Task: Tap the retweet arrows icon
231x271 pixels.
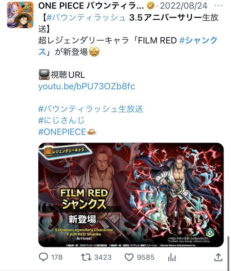Action: click(x=86, y=257)
